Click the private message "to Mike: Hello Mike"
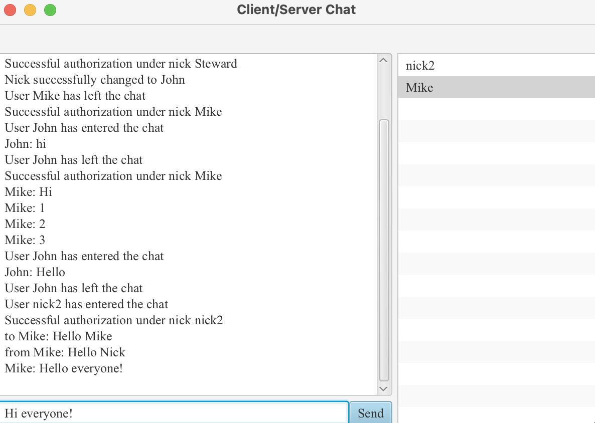The height and width of the screenshot is (423, 595). point(58,336)
